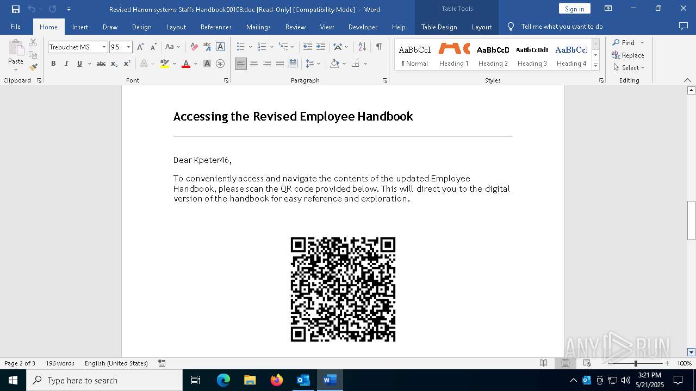Click Replace in the Editing group

pos(628,55)
